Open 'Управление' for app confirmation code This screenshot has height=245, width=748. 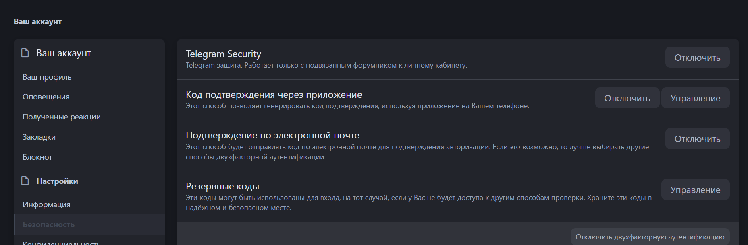coord(695,98)
